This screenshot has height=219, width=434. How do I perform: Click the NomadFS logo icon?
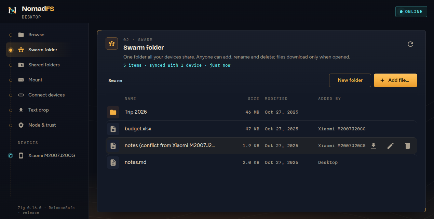12,10
